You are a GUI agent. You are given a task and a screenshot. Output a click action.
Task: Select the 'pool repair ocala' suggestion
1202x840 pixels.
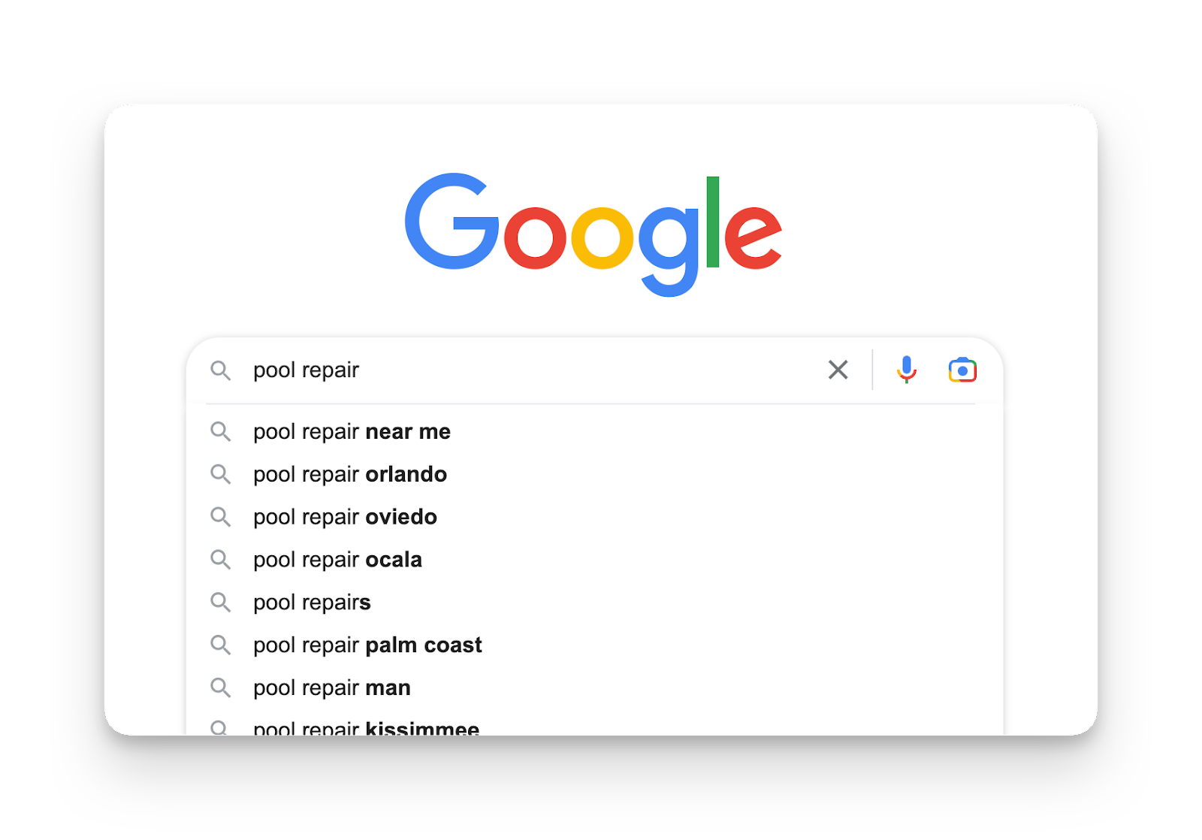[337, 560]
